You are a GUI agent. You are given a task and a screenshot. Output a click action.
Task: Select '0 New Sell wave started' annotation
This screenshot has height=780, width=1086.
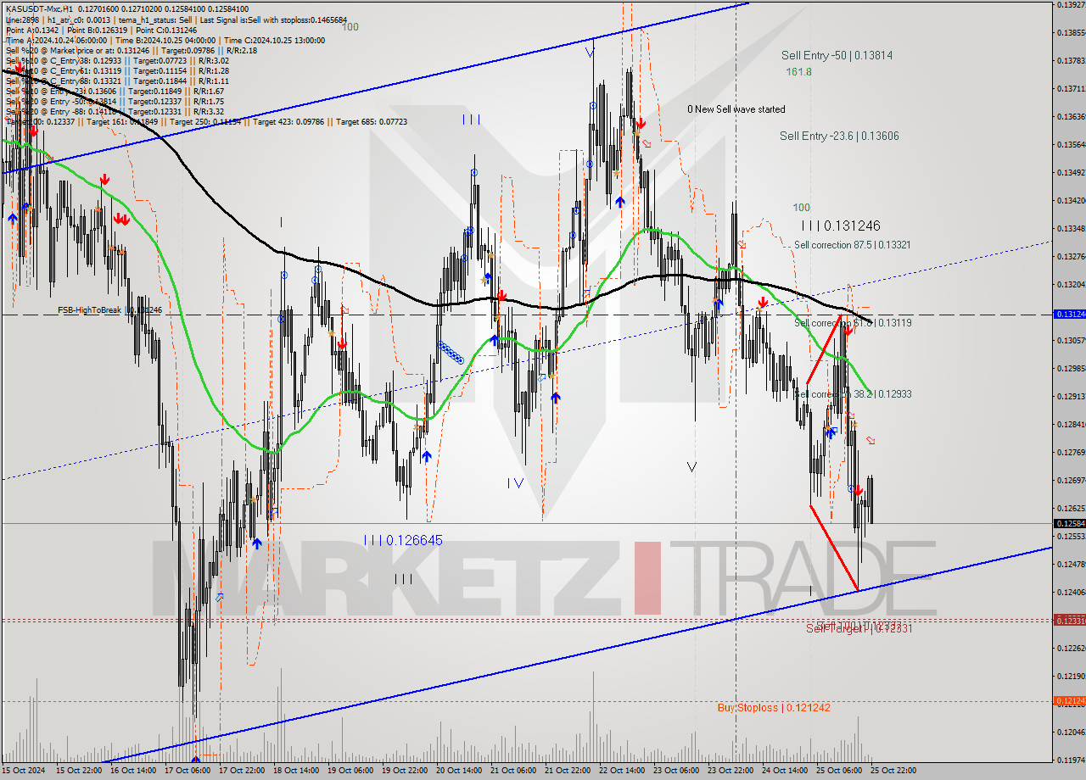tap(736, 109)
